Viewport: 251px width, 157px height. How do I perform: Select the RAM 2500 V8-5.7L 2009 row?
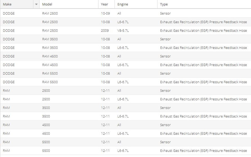pos(125,30)
